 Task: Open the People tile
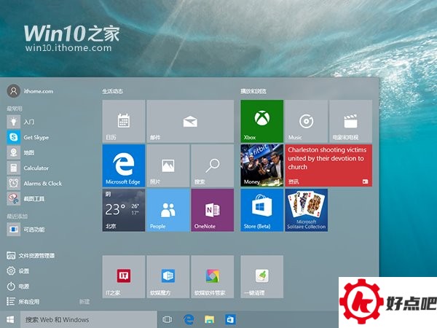[168, 210]
